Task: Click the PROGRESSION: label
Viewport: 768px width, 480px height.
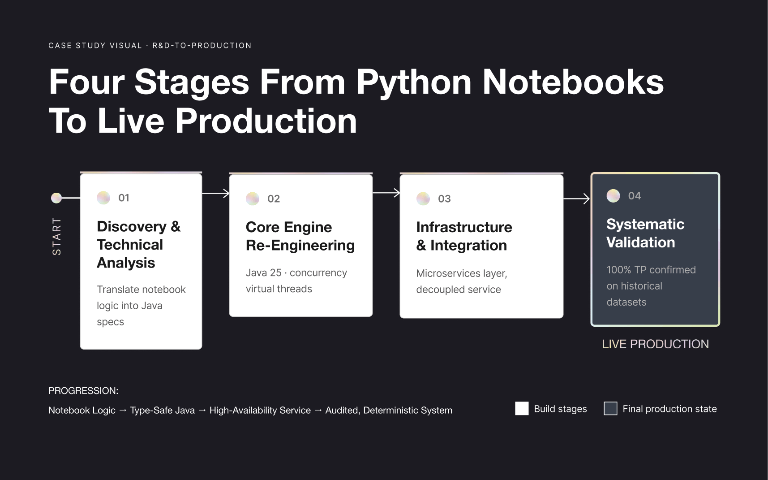Action: point(83,391)
